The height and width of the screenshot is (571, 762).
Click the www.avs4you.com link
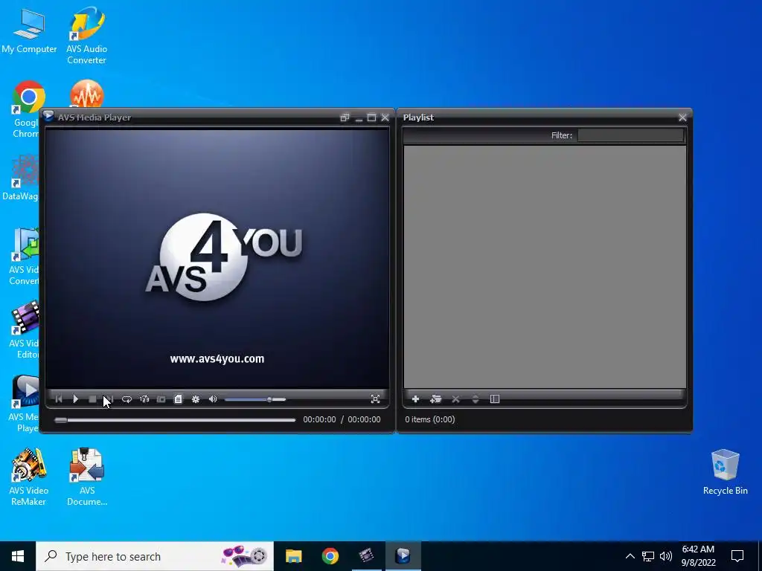tap(217, 359)
